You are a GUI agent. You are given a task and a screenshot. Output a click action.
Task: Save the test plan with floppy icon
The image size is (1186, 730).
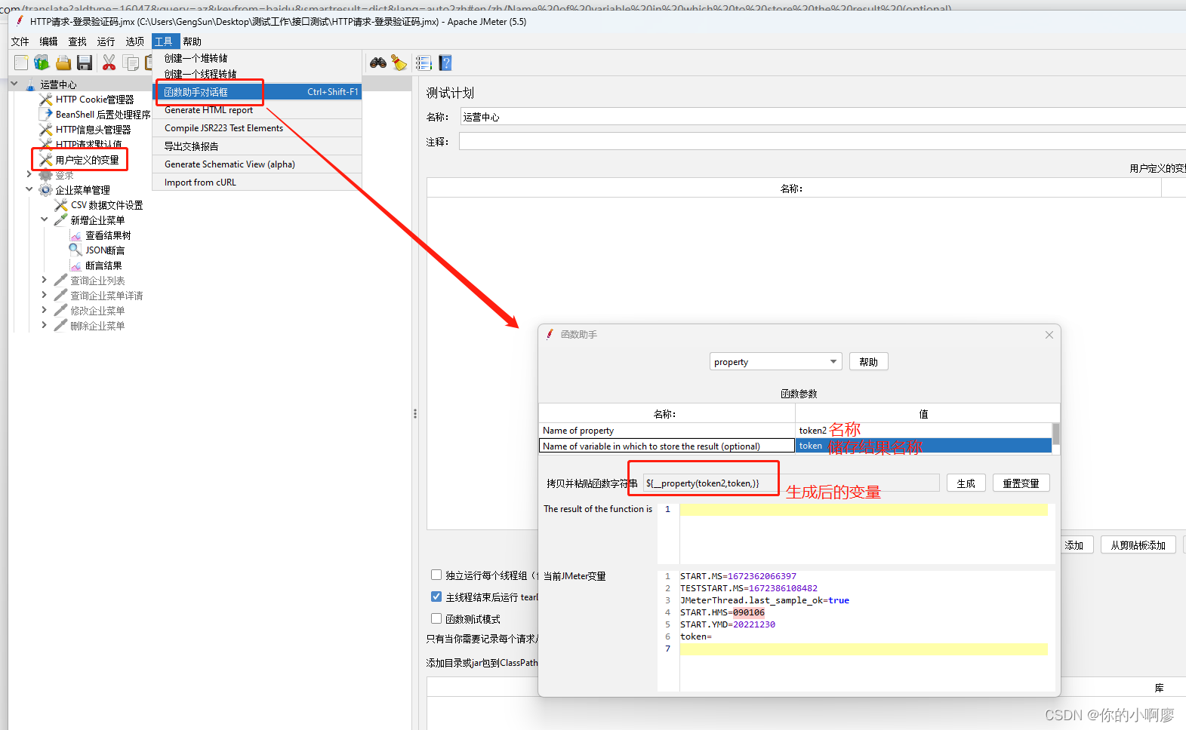[85, 63]
